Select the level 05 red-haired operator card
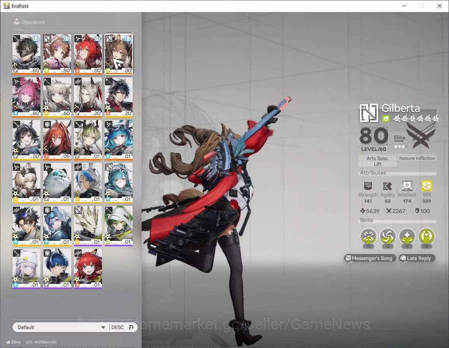This screenshot has width=449, height=348. coord(57,140)
